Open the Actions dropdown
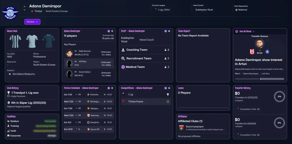292x144 pixels. [32, 22]
